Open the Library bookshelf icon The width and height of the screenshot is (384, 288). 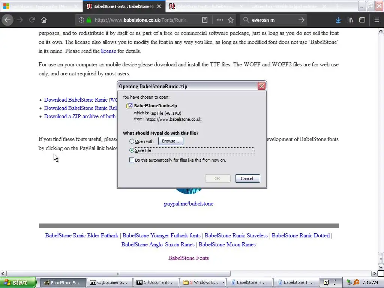point(350,20)
